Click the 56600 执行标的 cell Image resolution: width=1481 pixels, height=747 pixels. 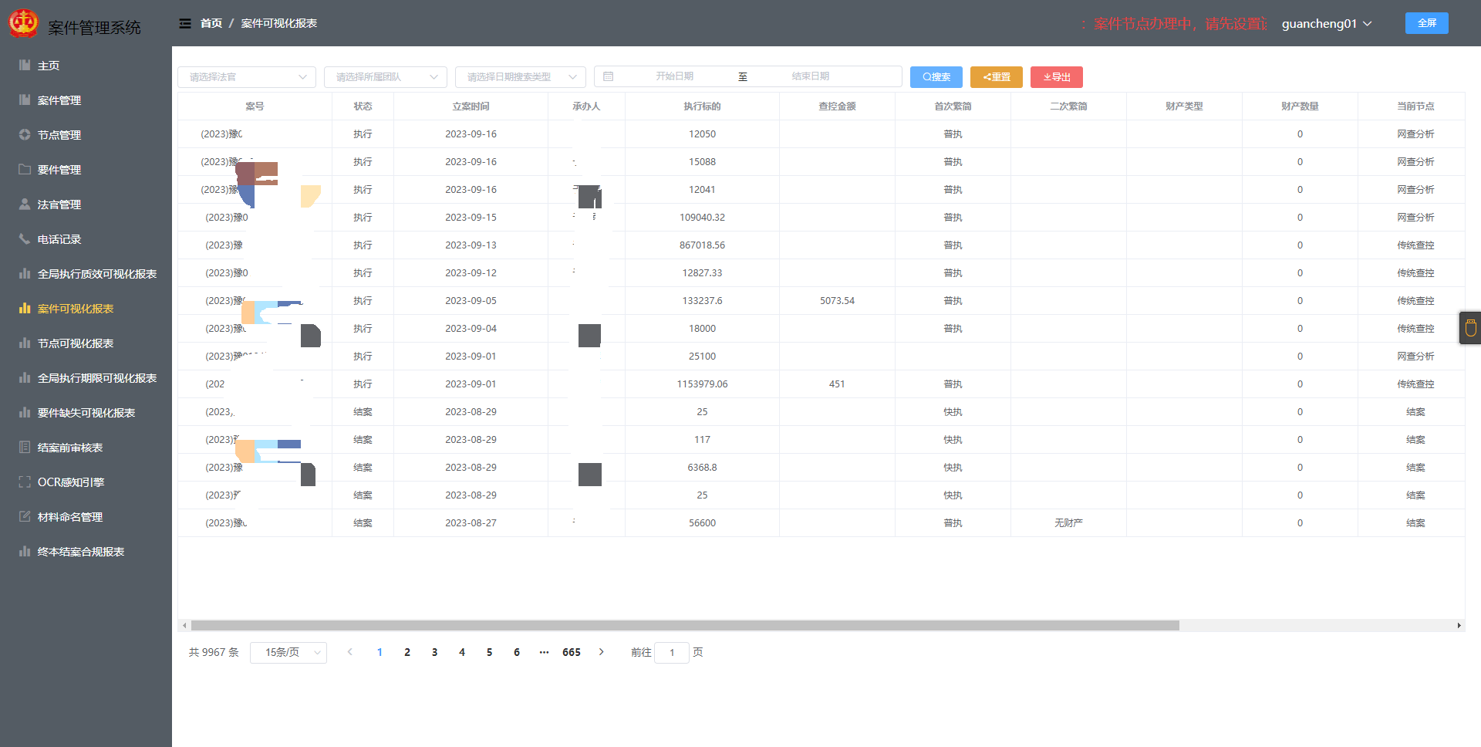coord(702,523)
